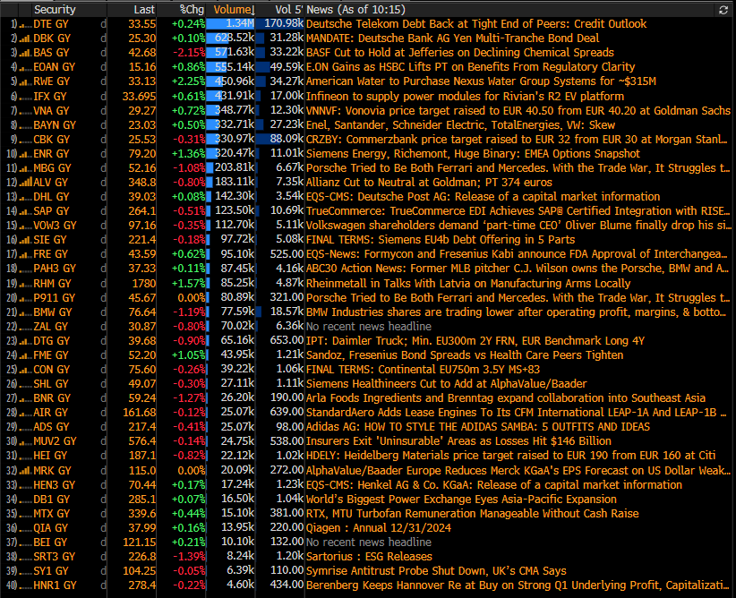This screenshot has height=598, width=736.
Task: Select the VOW3 GY security ticker
Action: tap(55, 226)
